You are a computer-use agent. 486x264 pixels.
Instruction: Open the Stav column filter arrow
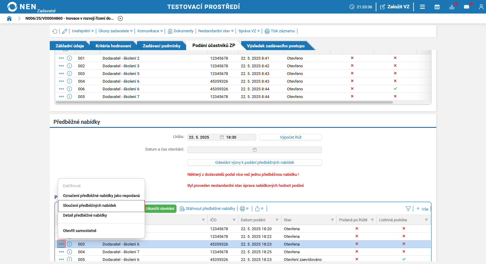pos(332,220)
